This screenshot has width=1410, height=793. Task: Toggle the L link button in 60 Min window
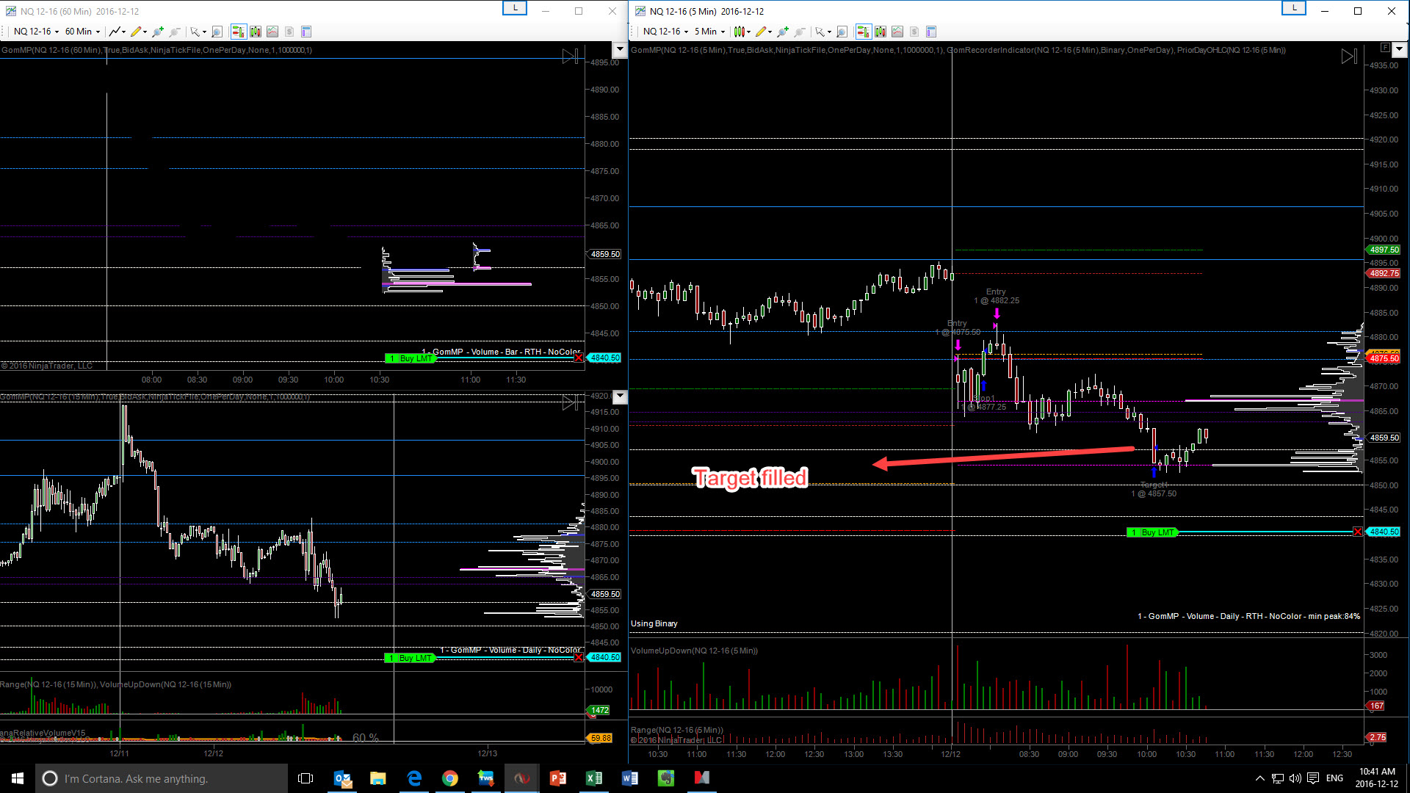click(515, 8)
